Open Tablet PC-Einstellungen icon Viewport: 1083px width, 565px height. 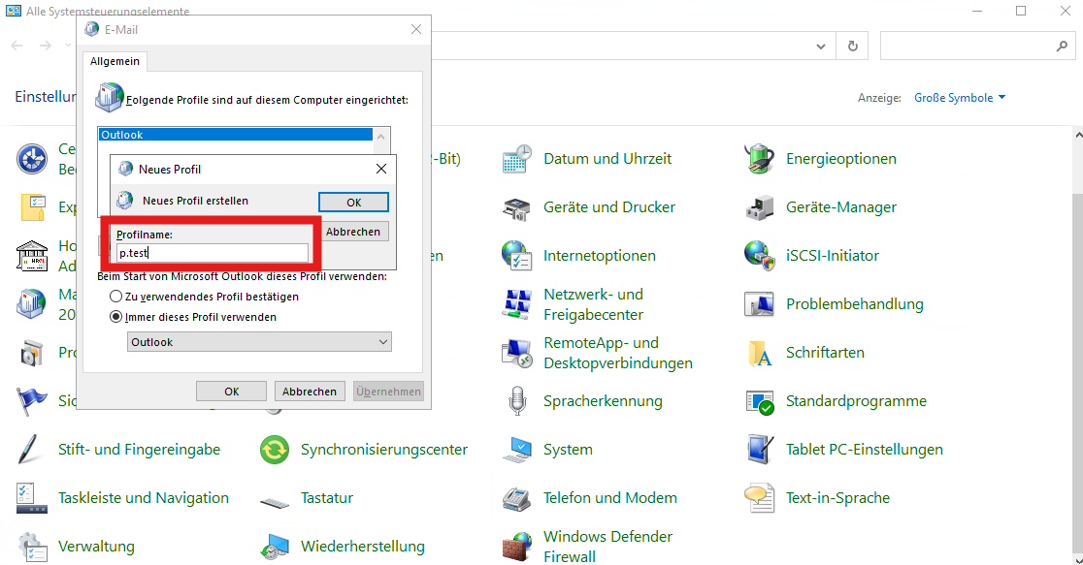(x=759, y=450)
